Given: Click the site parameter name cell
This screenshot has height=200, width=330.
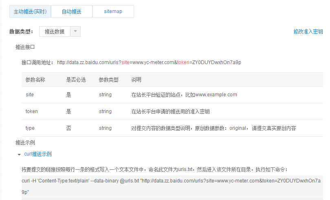Looking at the screenshot, I should click(x=30, y=95).
